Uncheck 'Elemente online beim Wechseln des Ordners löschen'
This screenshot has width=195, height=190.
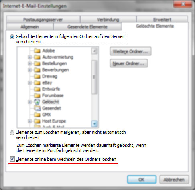pyautogui.click(x=12, y=159)
